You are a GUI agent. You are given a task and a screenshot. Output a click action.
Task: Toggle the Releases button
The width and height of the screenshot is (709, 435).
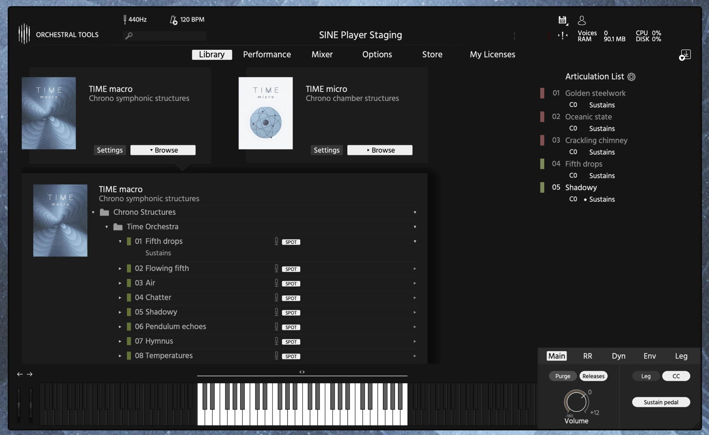[593, 376]
